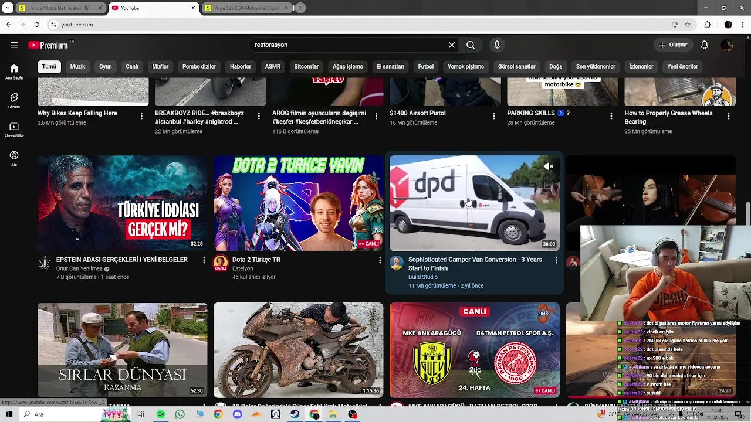Open Abonelikler in the sidebar
Viewport: 751px width, 422px height.
(x=14, y=130)
